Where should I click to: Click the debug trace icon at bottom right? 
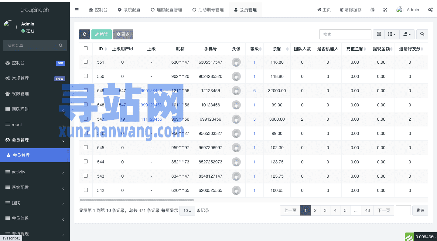[409, 237]
